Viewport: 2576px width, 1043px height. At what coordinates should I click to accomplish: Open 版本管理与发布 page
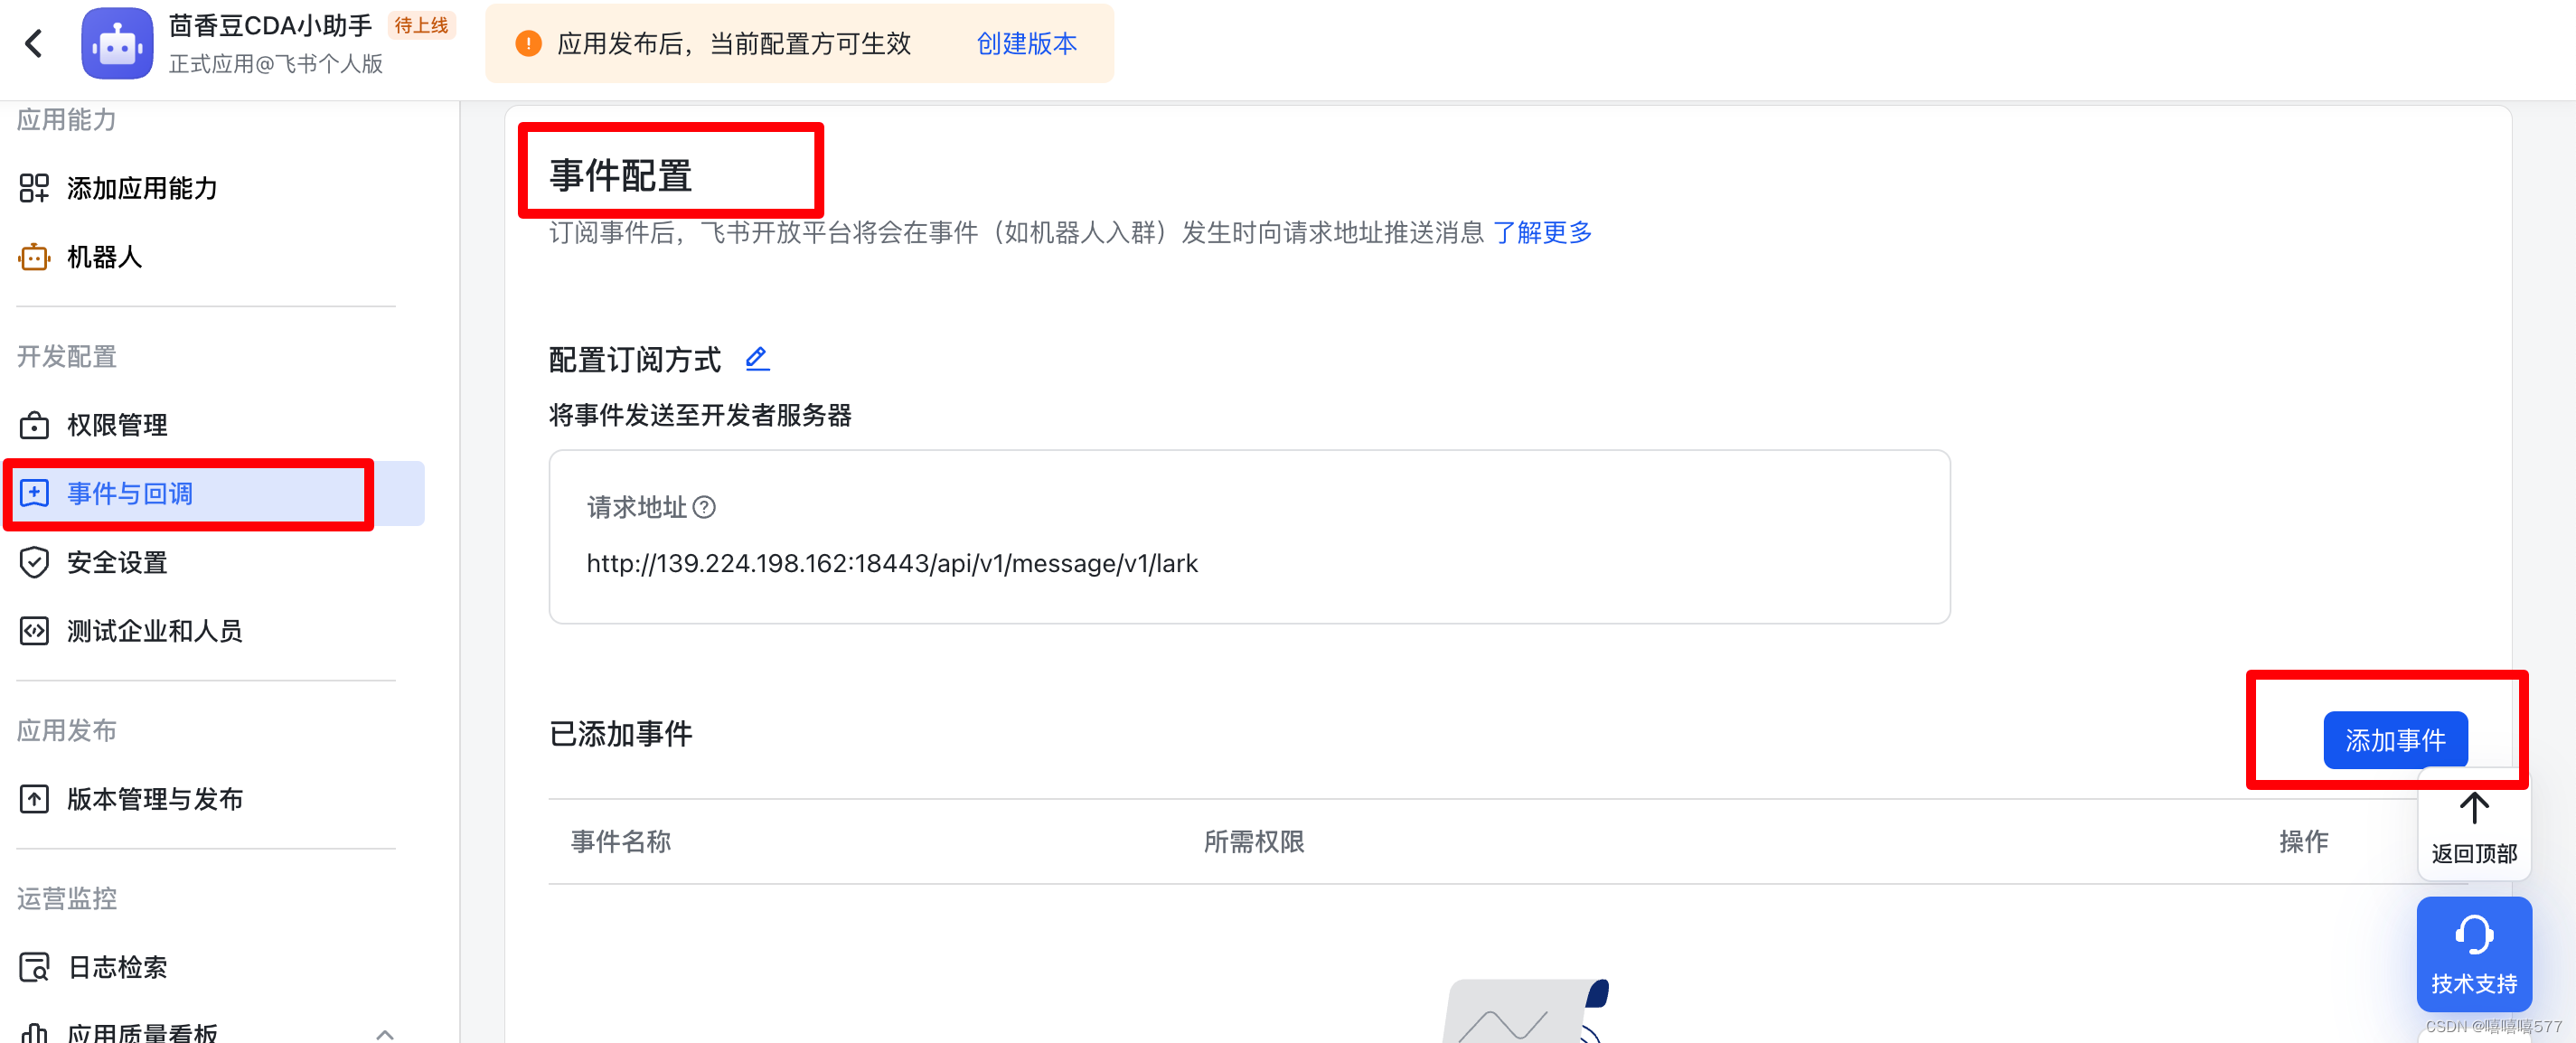tap(154, 799)
